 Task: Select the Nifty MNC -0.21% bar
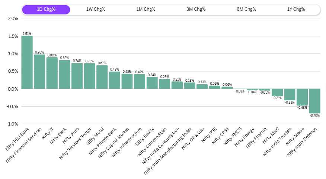coord(277,92)
